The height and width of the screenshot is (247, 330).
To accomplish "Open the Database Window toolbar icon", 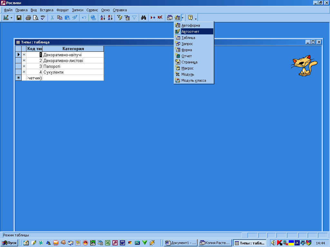I will [170, 18].
